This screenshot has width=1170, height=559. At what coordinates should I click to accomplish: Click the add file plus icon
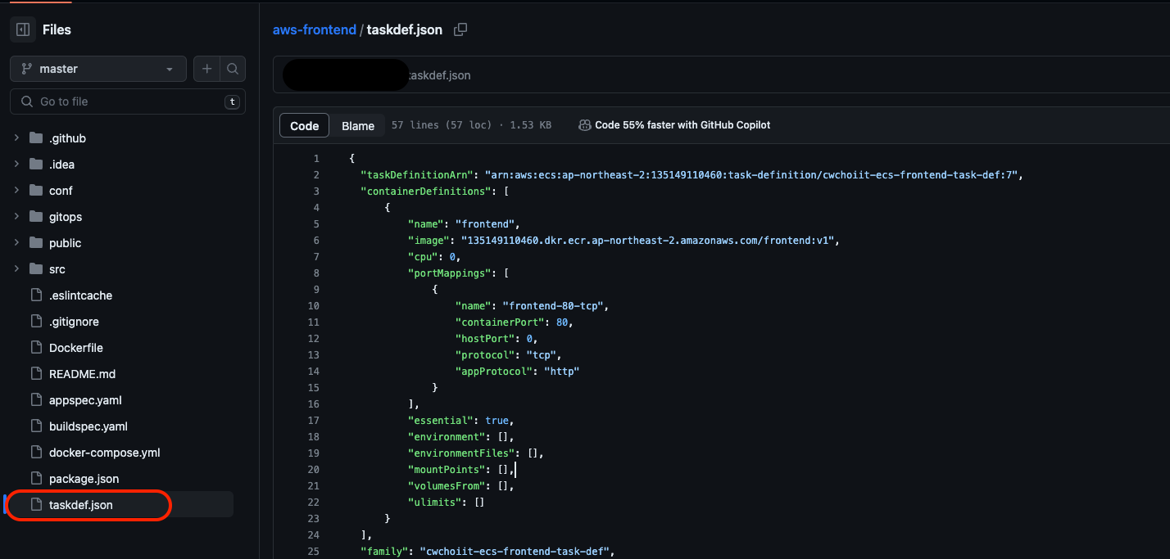click(206, 70)
